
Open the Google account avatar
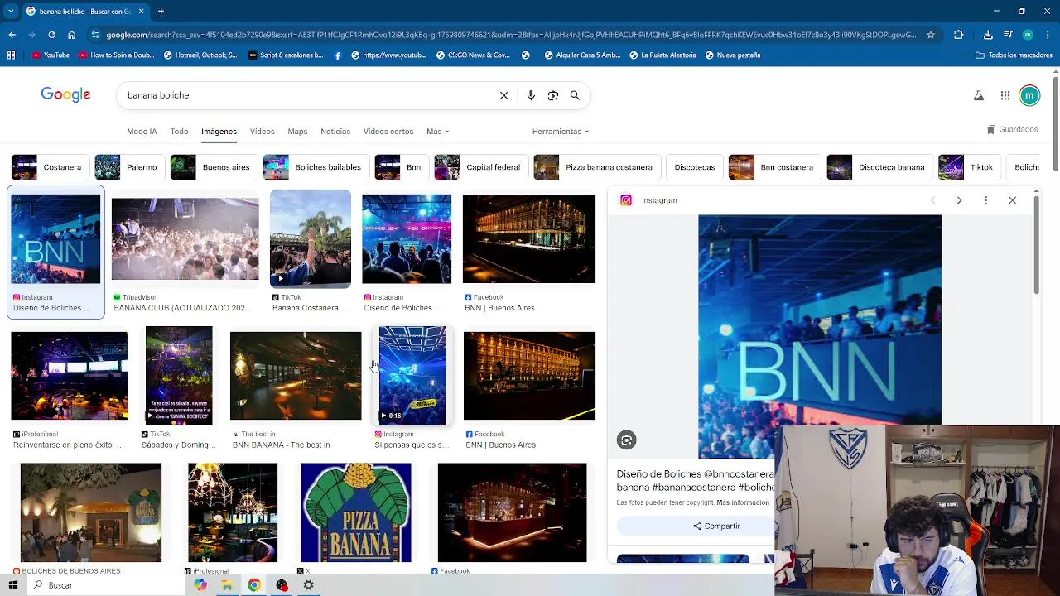[1029, 96]
